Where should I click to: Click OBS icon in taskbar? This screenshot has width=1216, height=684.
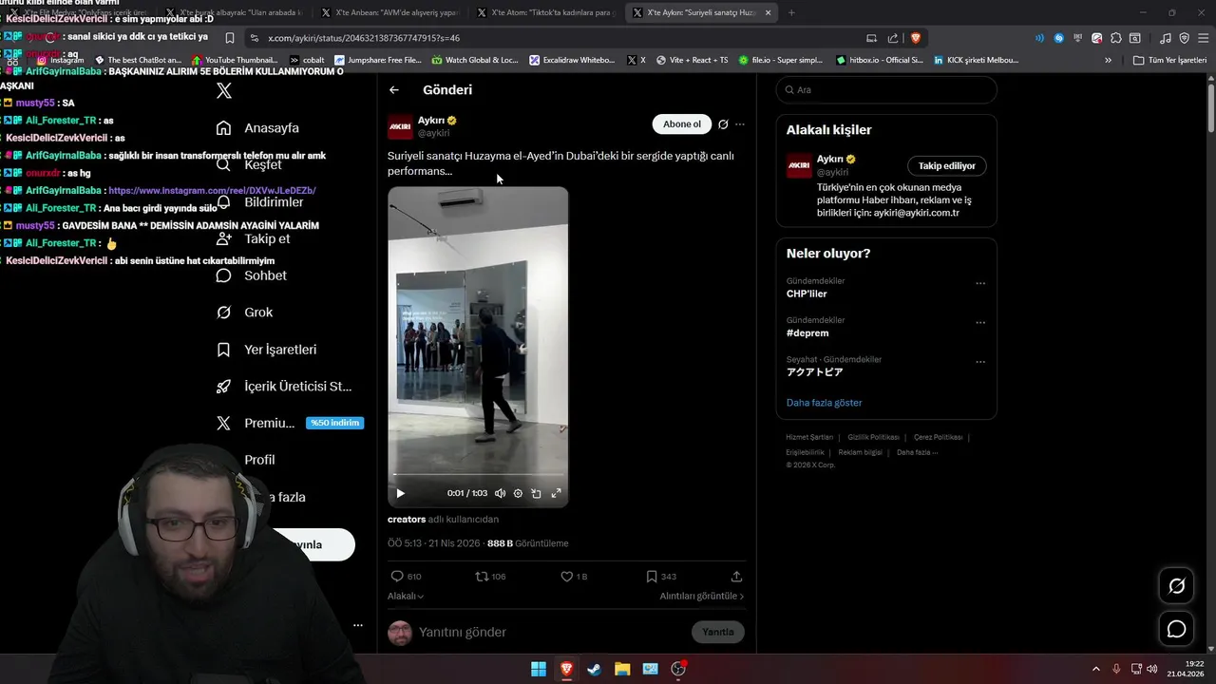[x=678, y=669]
